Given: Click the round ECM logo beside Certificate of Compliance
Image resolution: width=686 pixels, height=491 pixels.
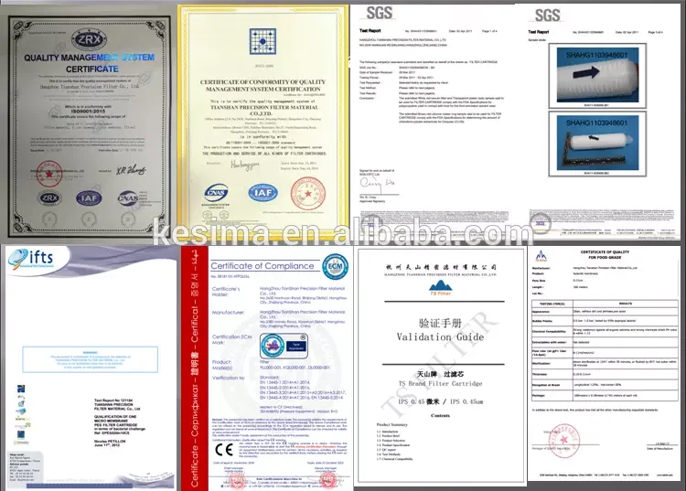Looking at the screenshot, I should (x=335, y=266).
